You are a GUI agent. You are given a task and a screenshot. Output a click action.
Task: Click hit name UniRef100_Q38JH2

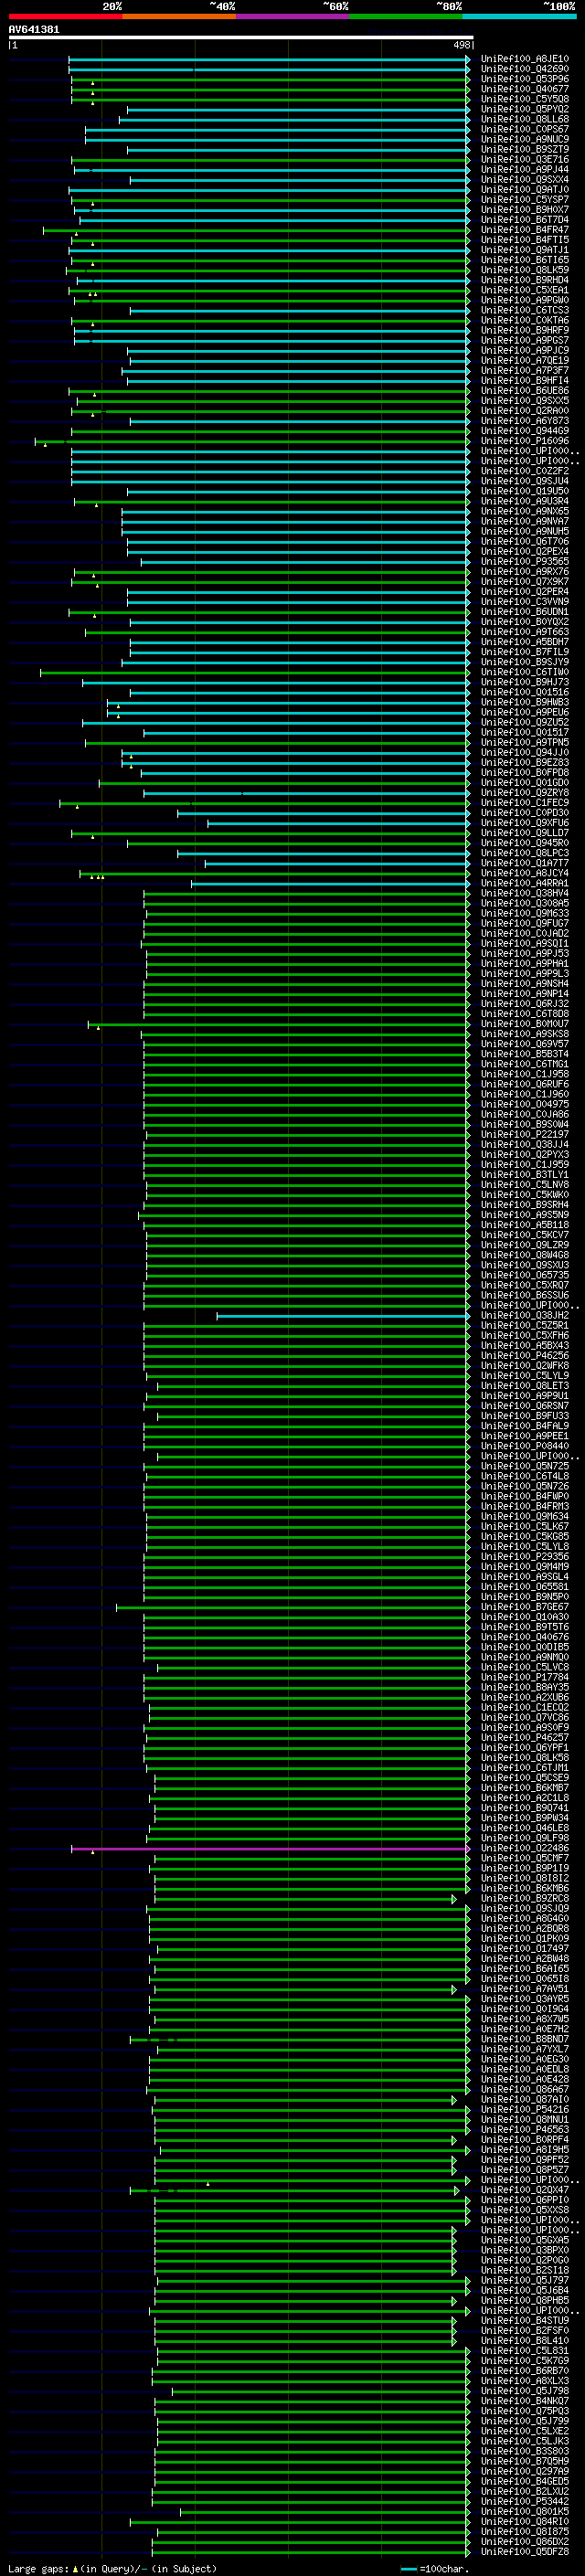click(525, 1316)
